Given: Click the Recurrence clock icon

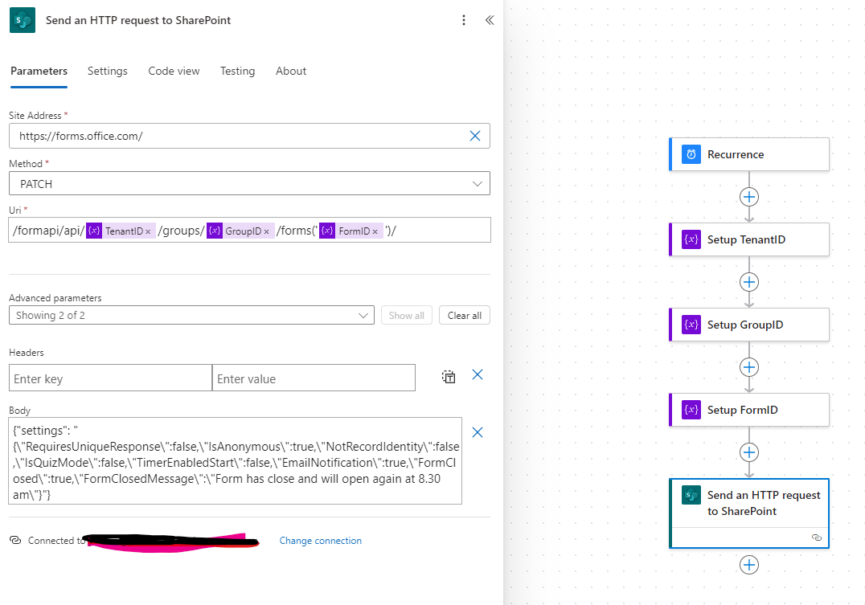Looking at the screenshot, I should click(x=691, y=154).
